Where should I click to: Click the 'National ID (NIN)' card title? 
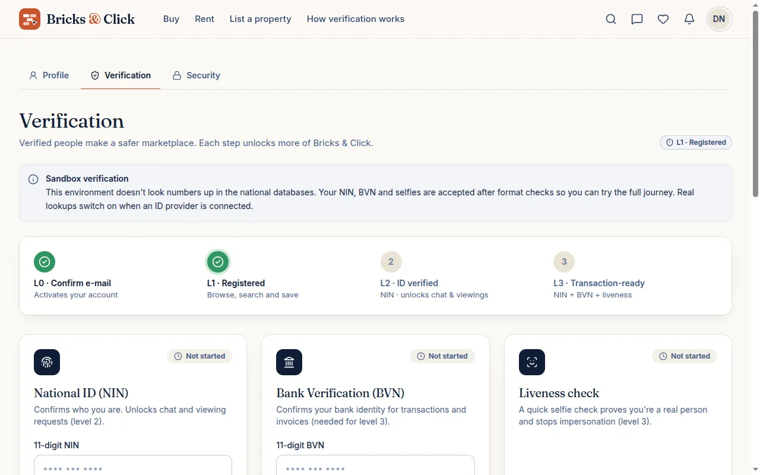pos(81,393)
